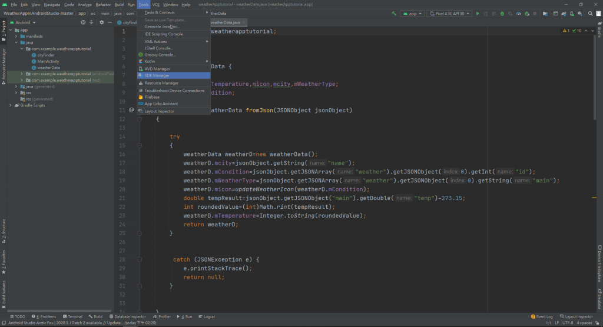This screenshot has width=603, height=327.
Task: Open the Refactor menu
Action: [103, 5]
